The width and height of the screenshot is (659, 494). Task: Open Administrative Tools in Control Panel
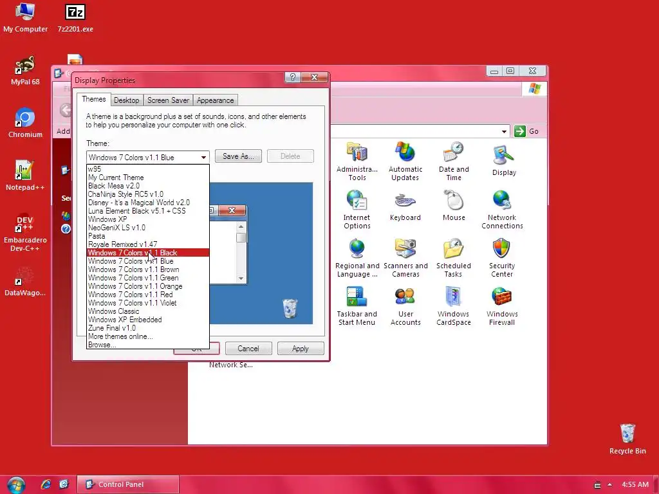(x=357, y=161)
